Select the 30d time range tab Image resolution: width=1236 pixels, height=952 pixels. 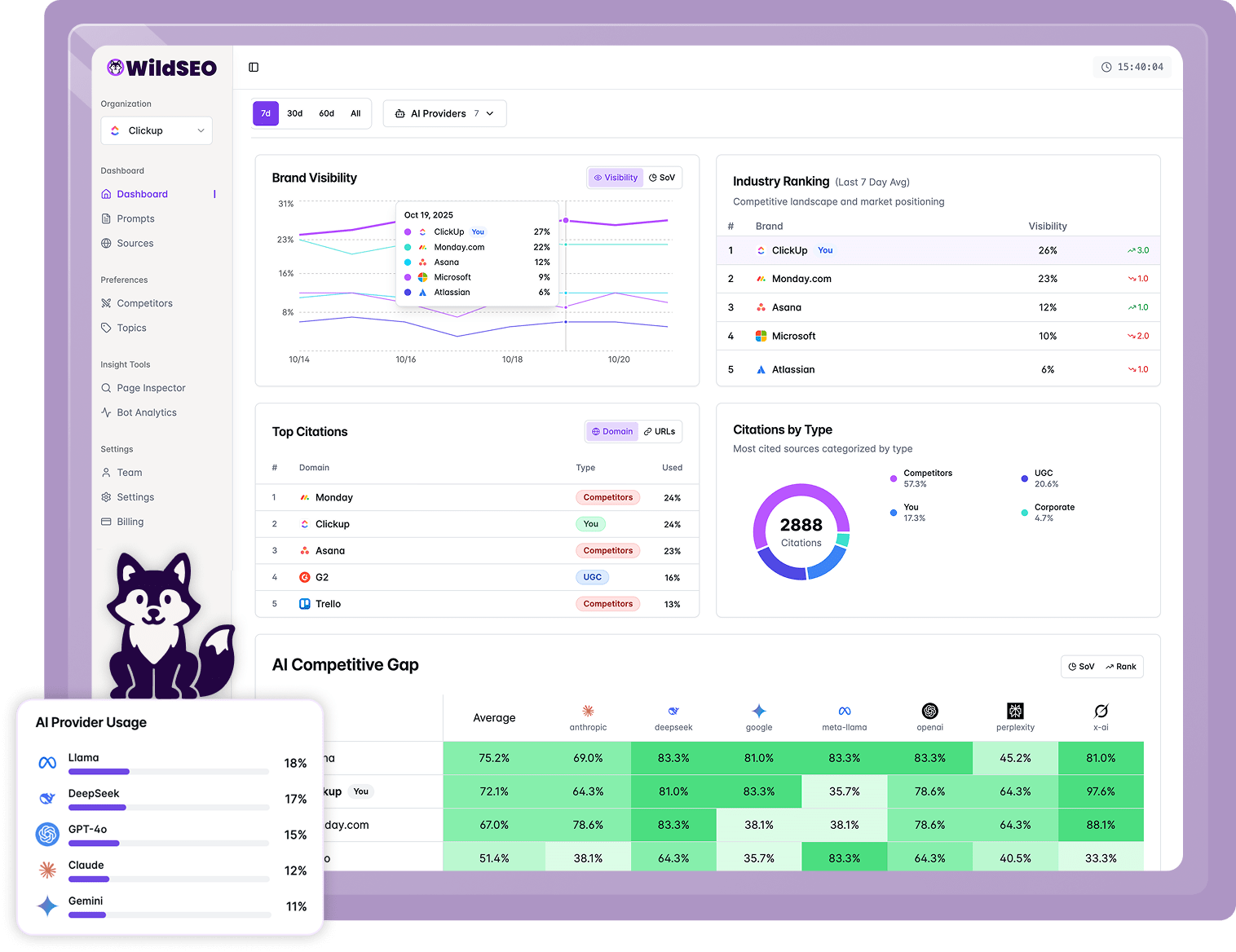pos(295,113)
